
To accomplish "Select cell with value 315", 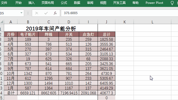I will tap(88, 49).
